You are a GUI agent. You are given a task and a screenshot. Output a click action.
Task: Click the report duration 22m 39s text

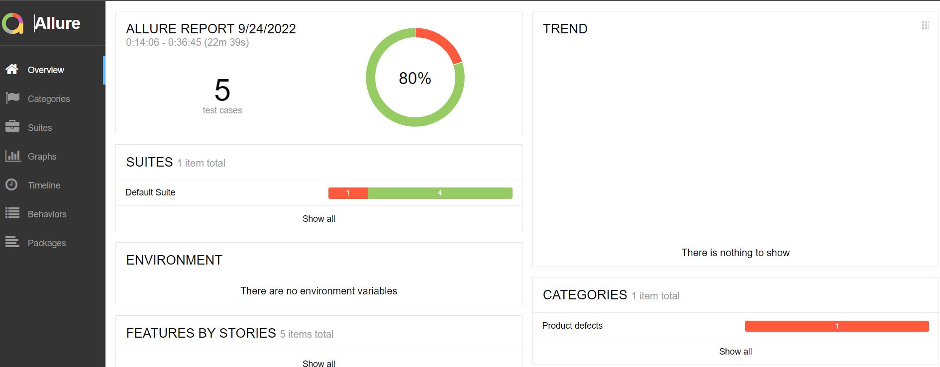pyautogui.click(x=226, y=42)
